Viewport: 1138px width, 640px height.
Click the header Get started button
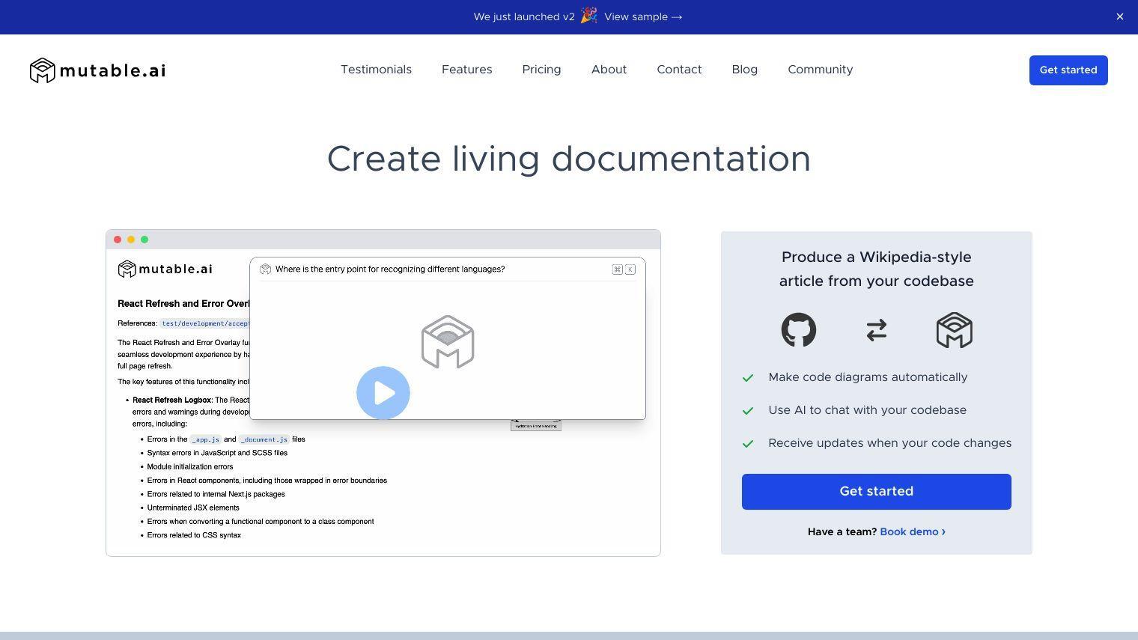pyautogui.click(x=1068, y=70)
